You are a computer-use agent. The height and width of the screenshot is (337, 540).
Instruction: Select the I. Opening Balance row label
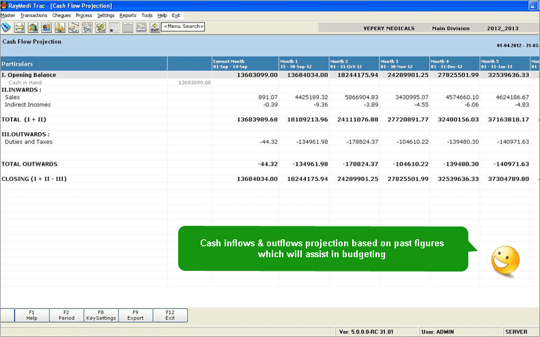pyautogui.click(x=29, y=74)
